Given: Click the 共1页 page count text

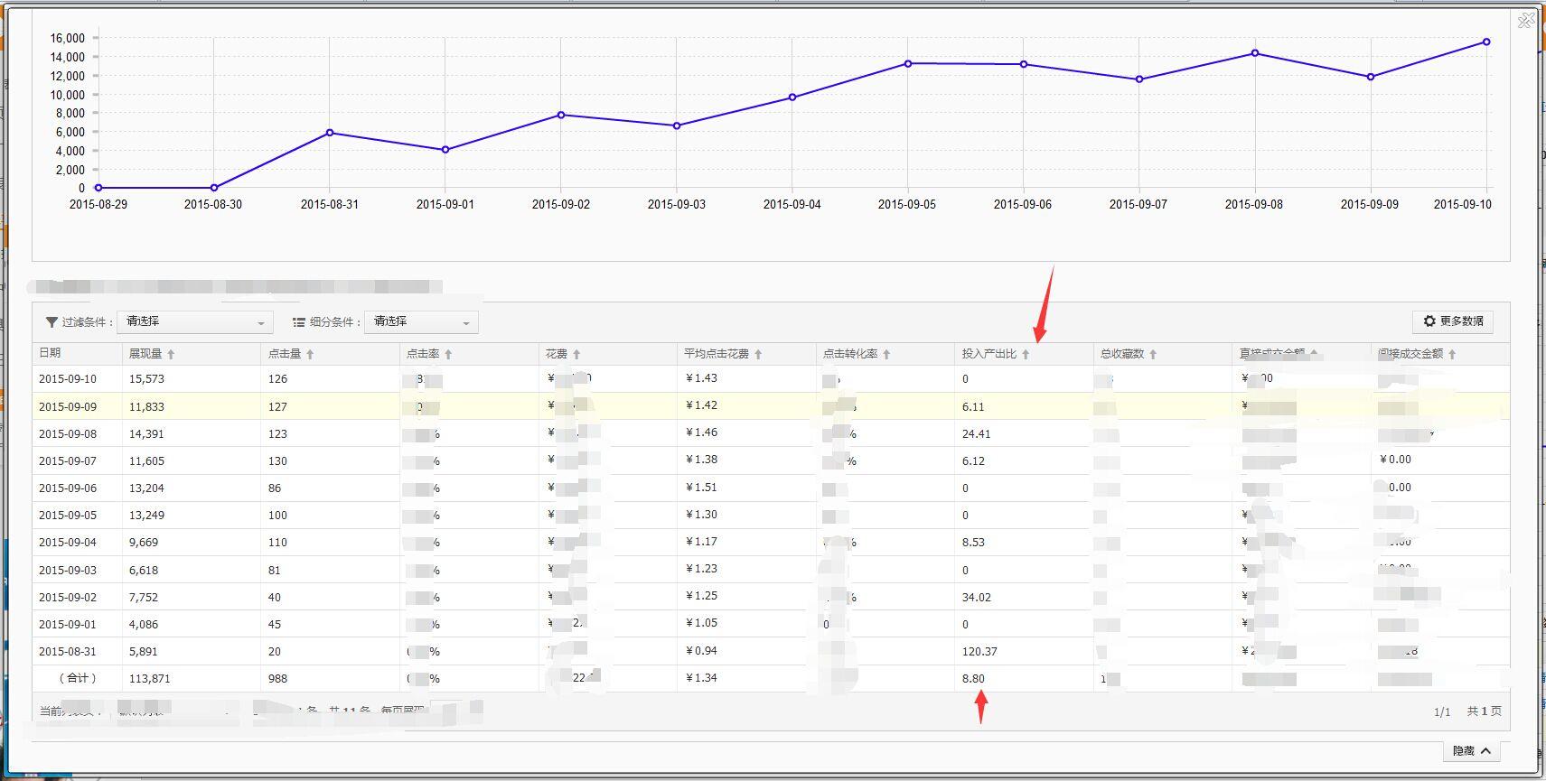Looking at the screenshot, I should pos(1485,711).
